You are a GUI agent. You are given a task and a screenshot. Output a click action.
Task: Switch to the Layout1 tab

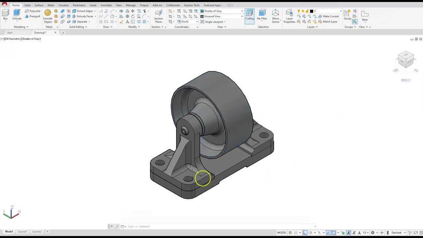[22, 232]
